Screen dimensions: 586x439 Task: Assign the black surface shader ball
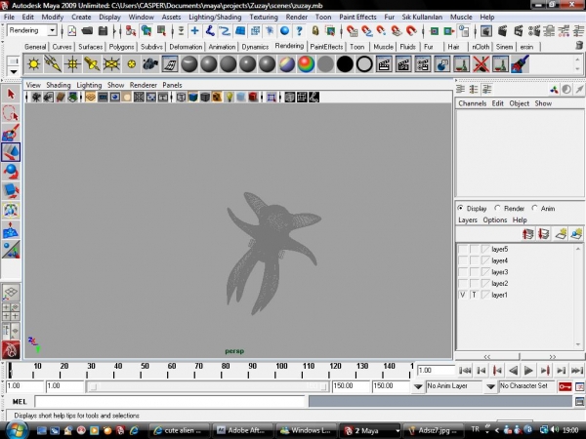click(x=345, y=63)
